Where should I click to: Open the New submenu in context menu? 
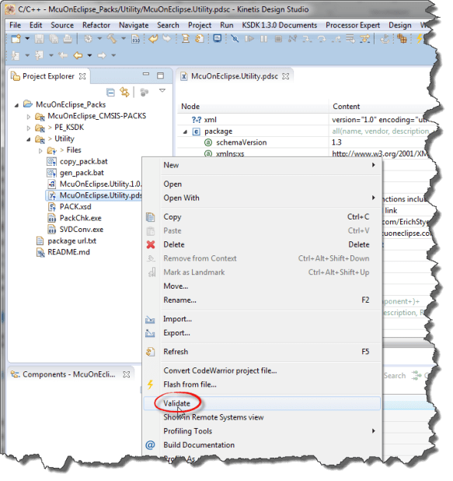pos(262,165)
